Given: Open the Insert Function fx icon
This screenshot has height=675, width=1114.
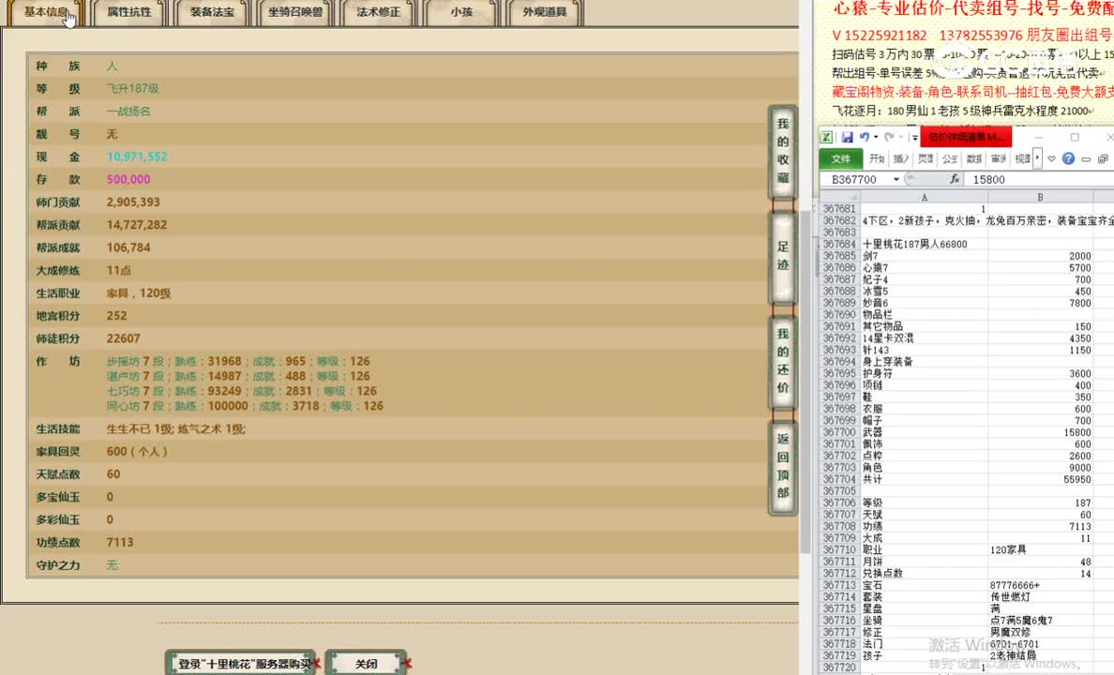Looking at the screenshot, I should point(955,178).
